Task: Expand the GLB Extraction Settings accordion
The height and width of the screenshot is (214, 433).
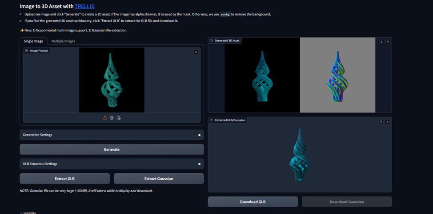Action: pyautogui.click(x=112, y=163)
